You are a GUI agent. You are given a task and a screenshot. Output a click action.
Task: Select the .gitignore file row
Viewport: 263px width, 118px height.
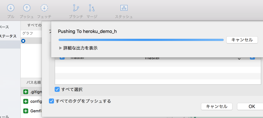coord(31,92)
